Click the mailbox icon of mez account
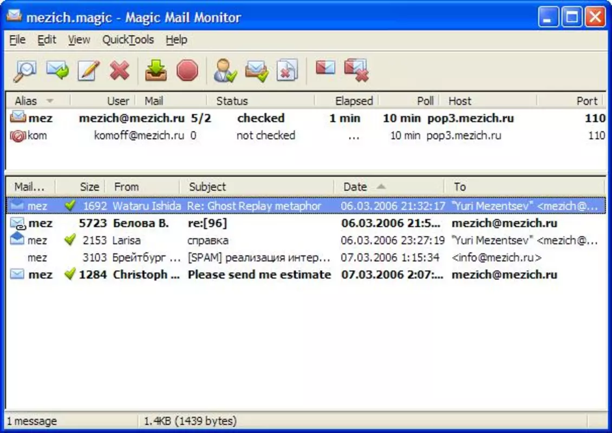Image resolution: width=612 pixels, height=433 pixels. tap(18, 116)
